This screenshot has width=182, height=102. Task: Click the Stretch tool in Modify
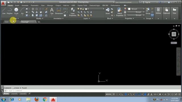(x=33, y=15)
